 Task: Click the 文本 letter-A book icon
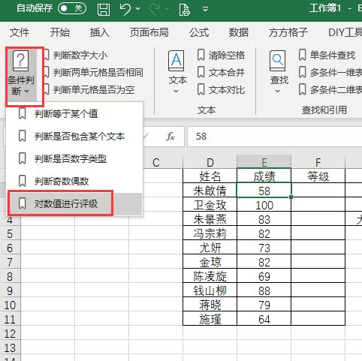[x=176, y=61]
